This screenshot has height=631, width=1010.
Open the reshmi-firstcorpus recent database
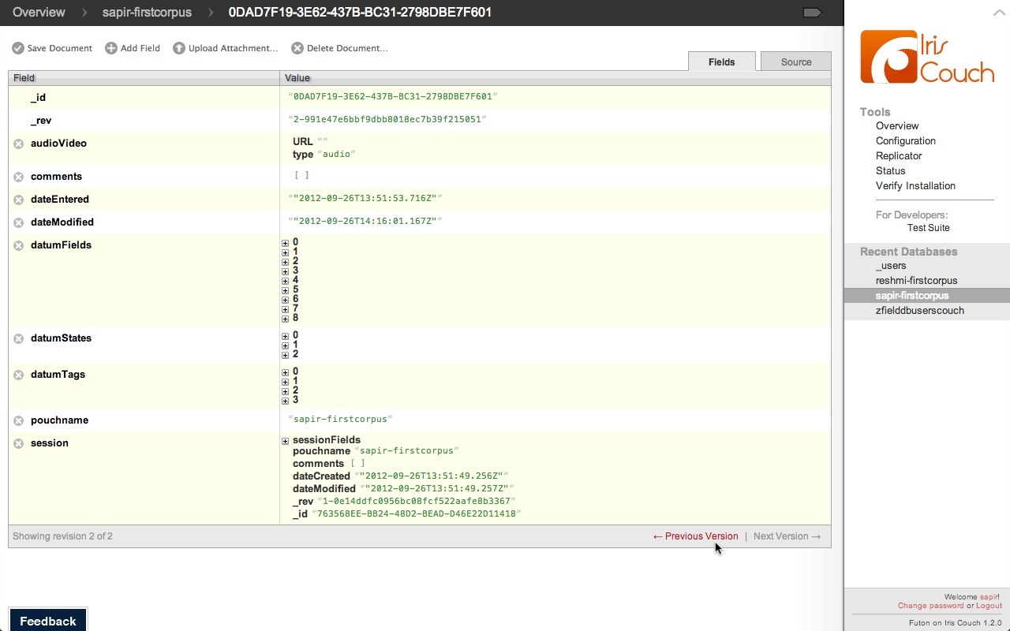click(x=916, y=281)
